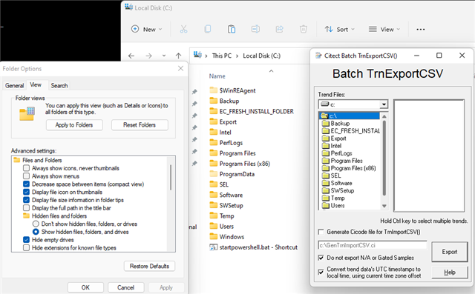
Task: Select the startpowershell.bat shortcut file
Action: pyautogui.click(x=253, y=247)
